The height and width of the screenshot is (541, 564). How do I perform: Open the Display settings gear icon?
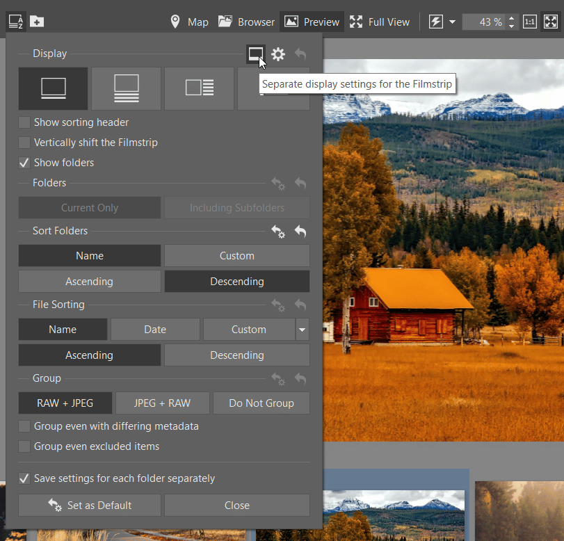coord(278,54)
